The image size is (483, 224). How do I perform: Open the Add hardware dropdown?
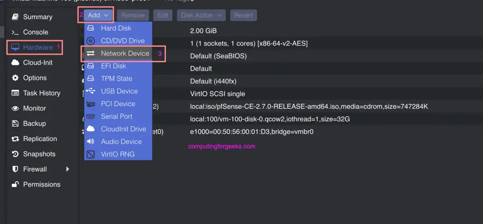coord(98,15)
